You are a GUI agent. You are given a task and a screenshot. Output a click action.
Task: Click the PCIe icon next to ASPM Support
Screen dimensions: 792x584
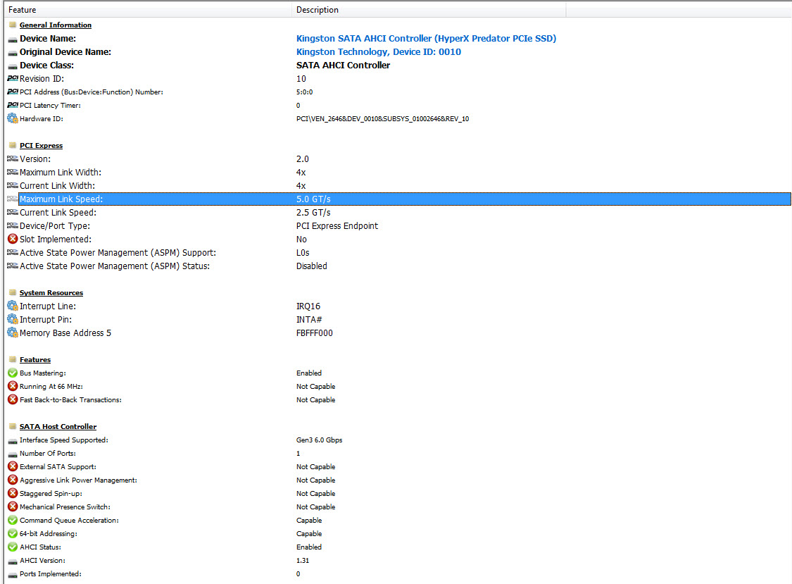[13, 252]
